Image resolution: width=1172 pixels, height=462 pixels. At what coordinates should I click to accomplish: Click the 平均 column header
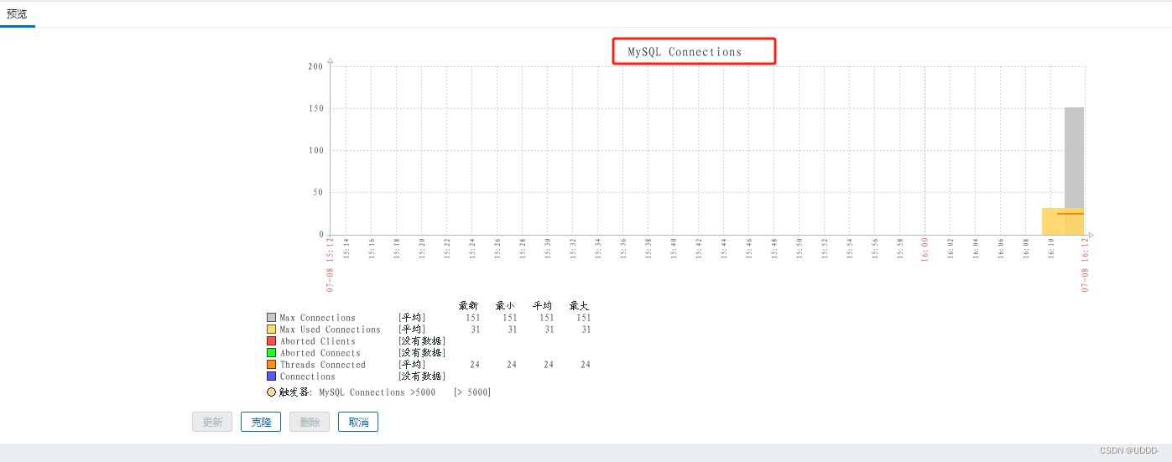pos(543,306)
